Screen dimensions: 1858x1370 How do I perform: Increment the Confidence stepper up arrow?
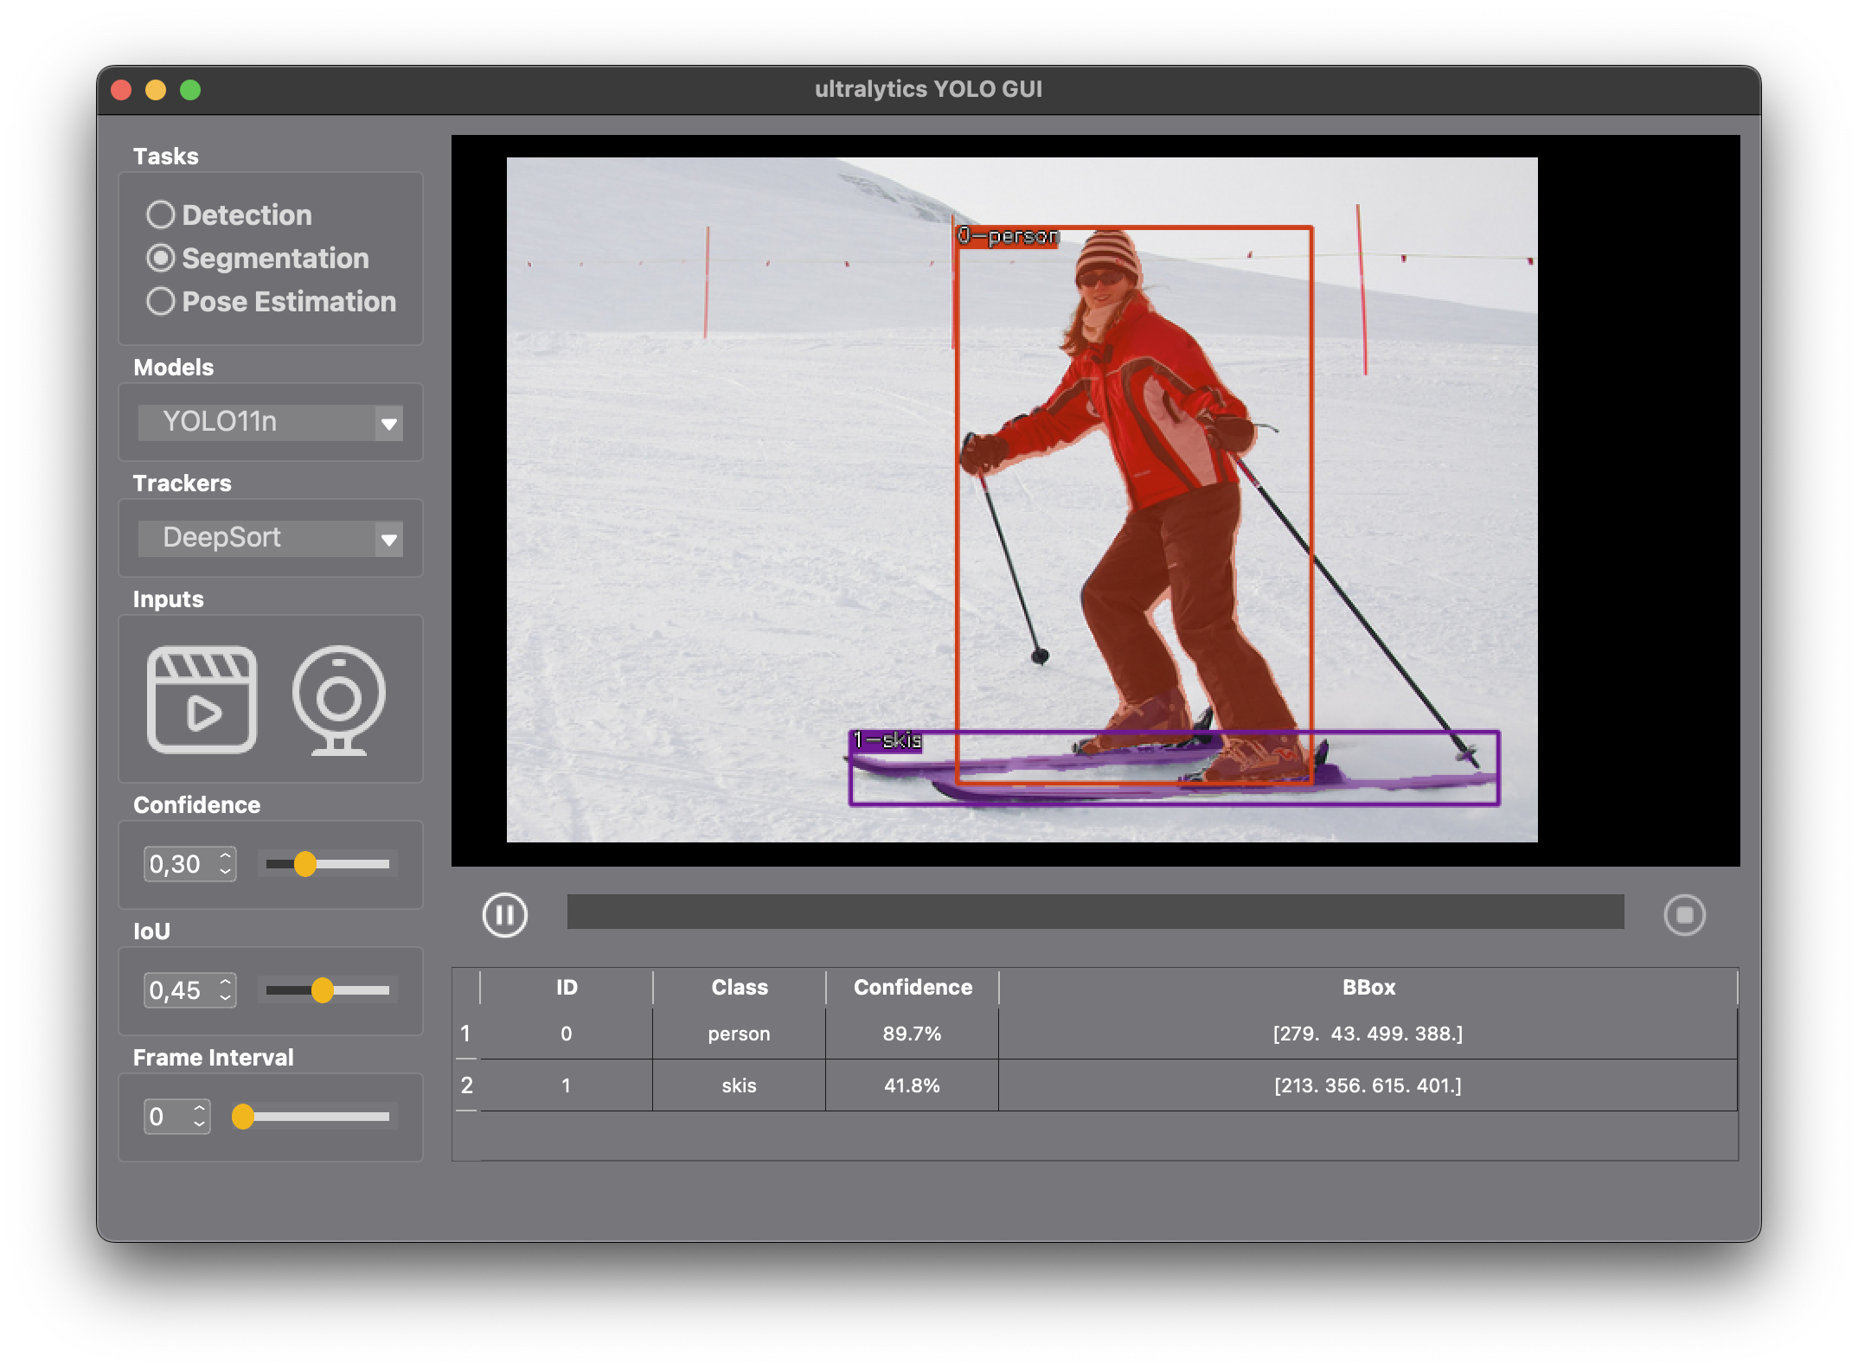226,856
